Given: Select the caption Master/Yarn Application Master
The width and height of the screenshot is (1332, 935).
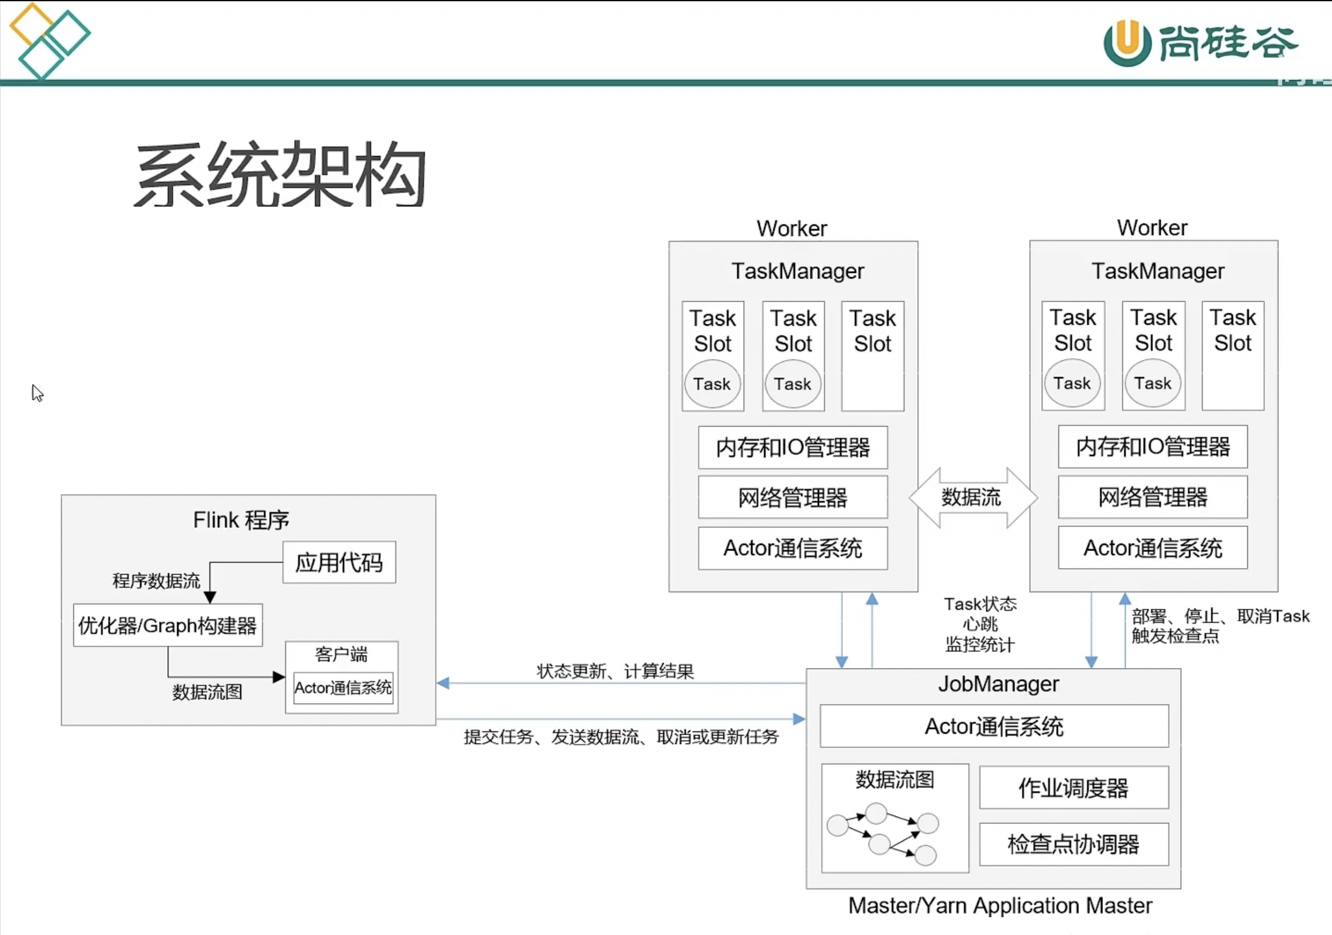Looking at the screenshot, I should click(x=1000, y=905).
